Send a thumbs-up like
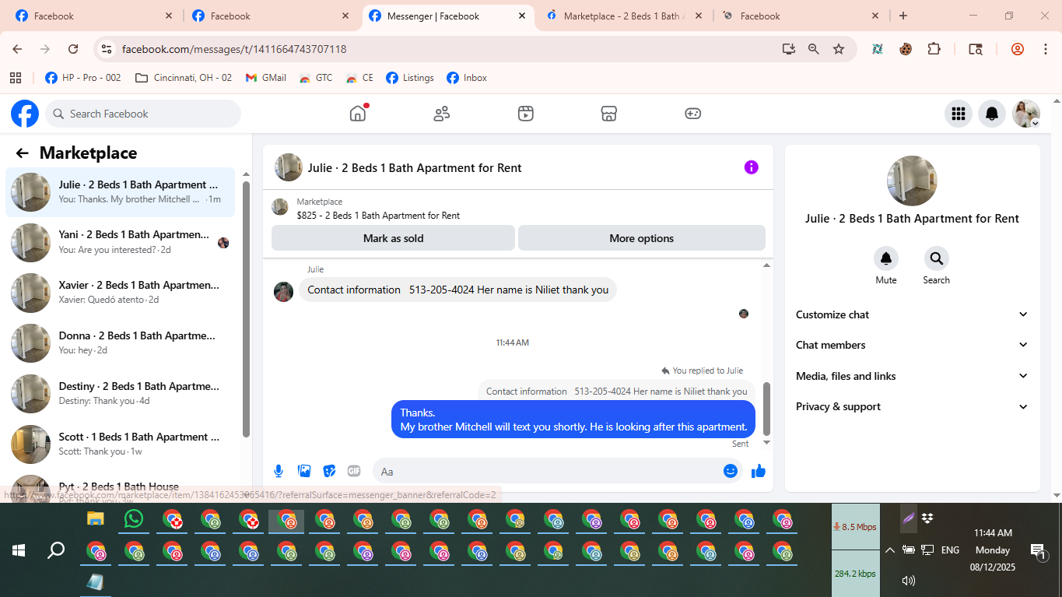Image resolution: width=1062 pixels, height=597 pixels. click(x=759, y=471)
